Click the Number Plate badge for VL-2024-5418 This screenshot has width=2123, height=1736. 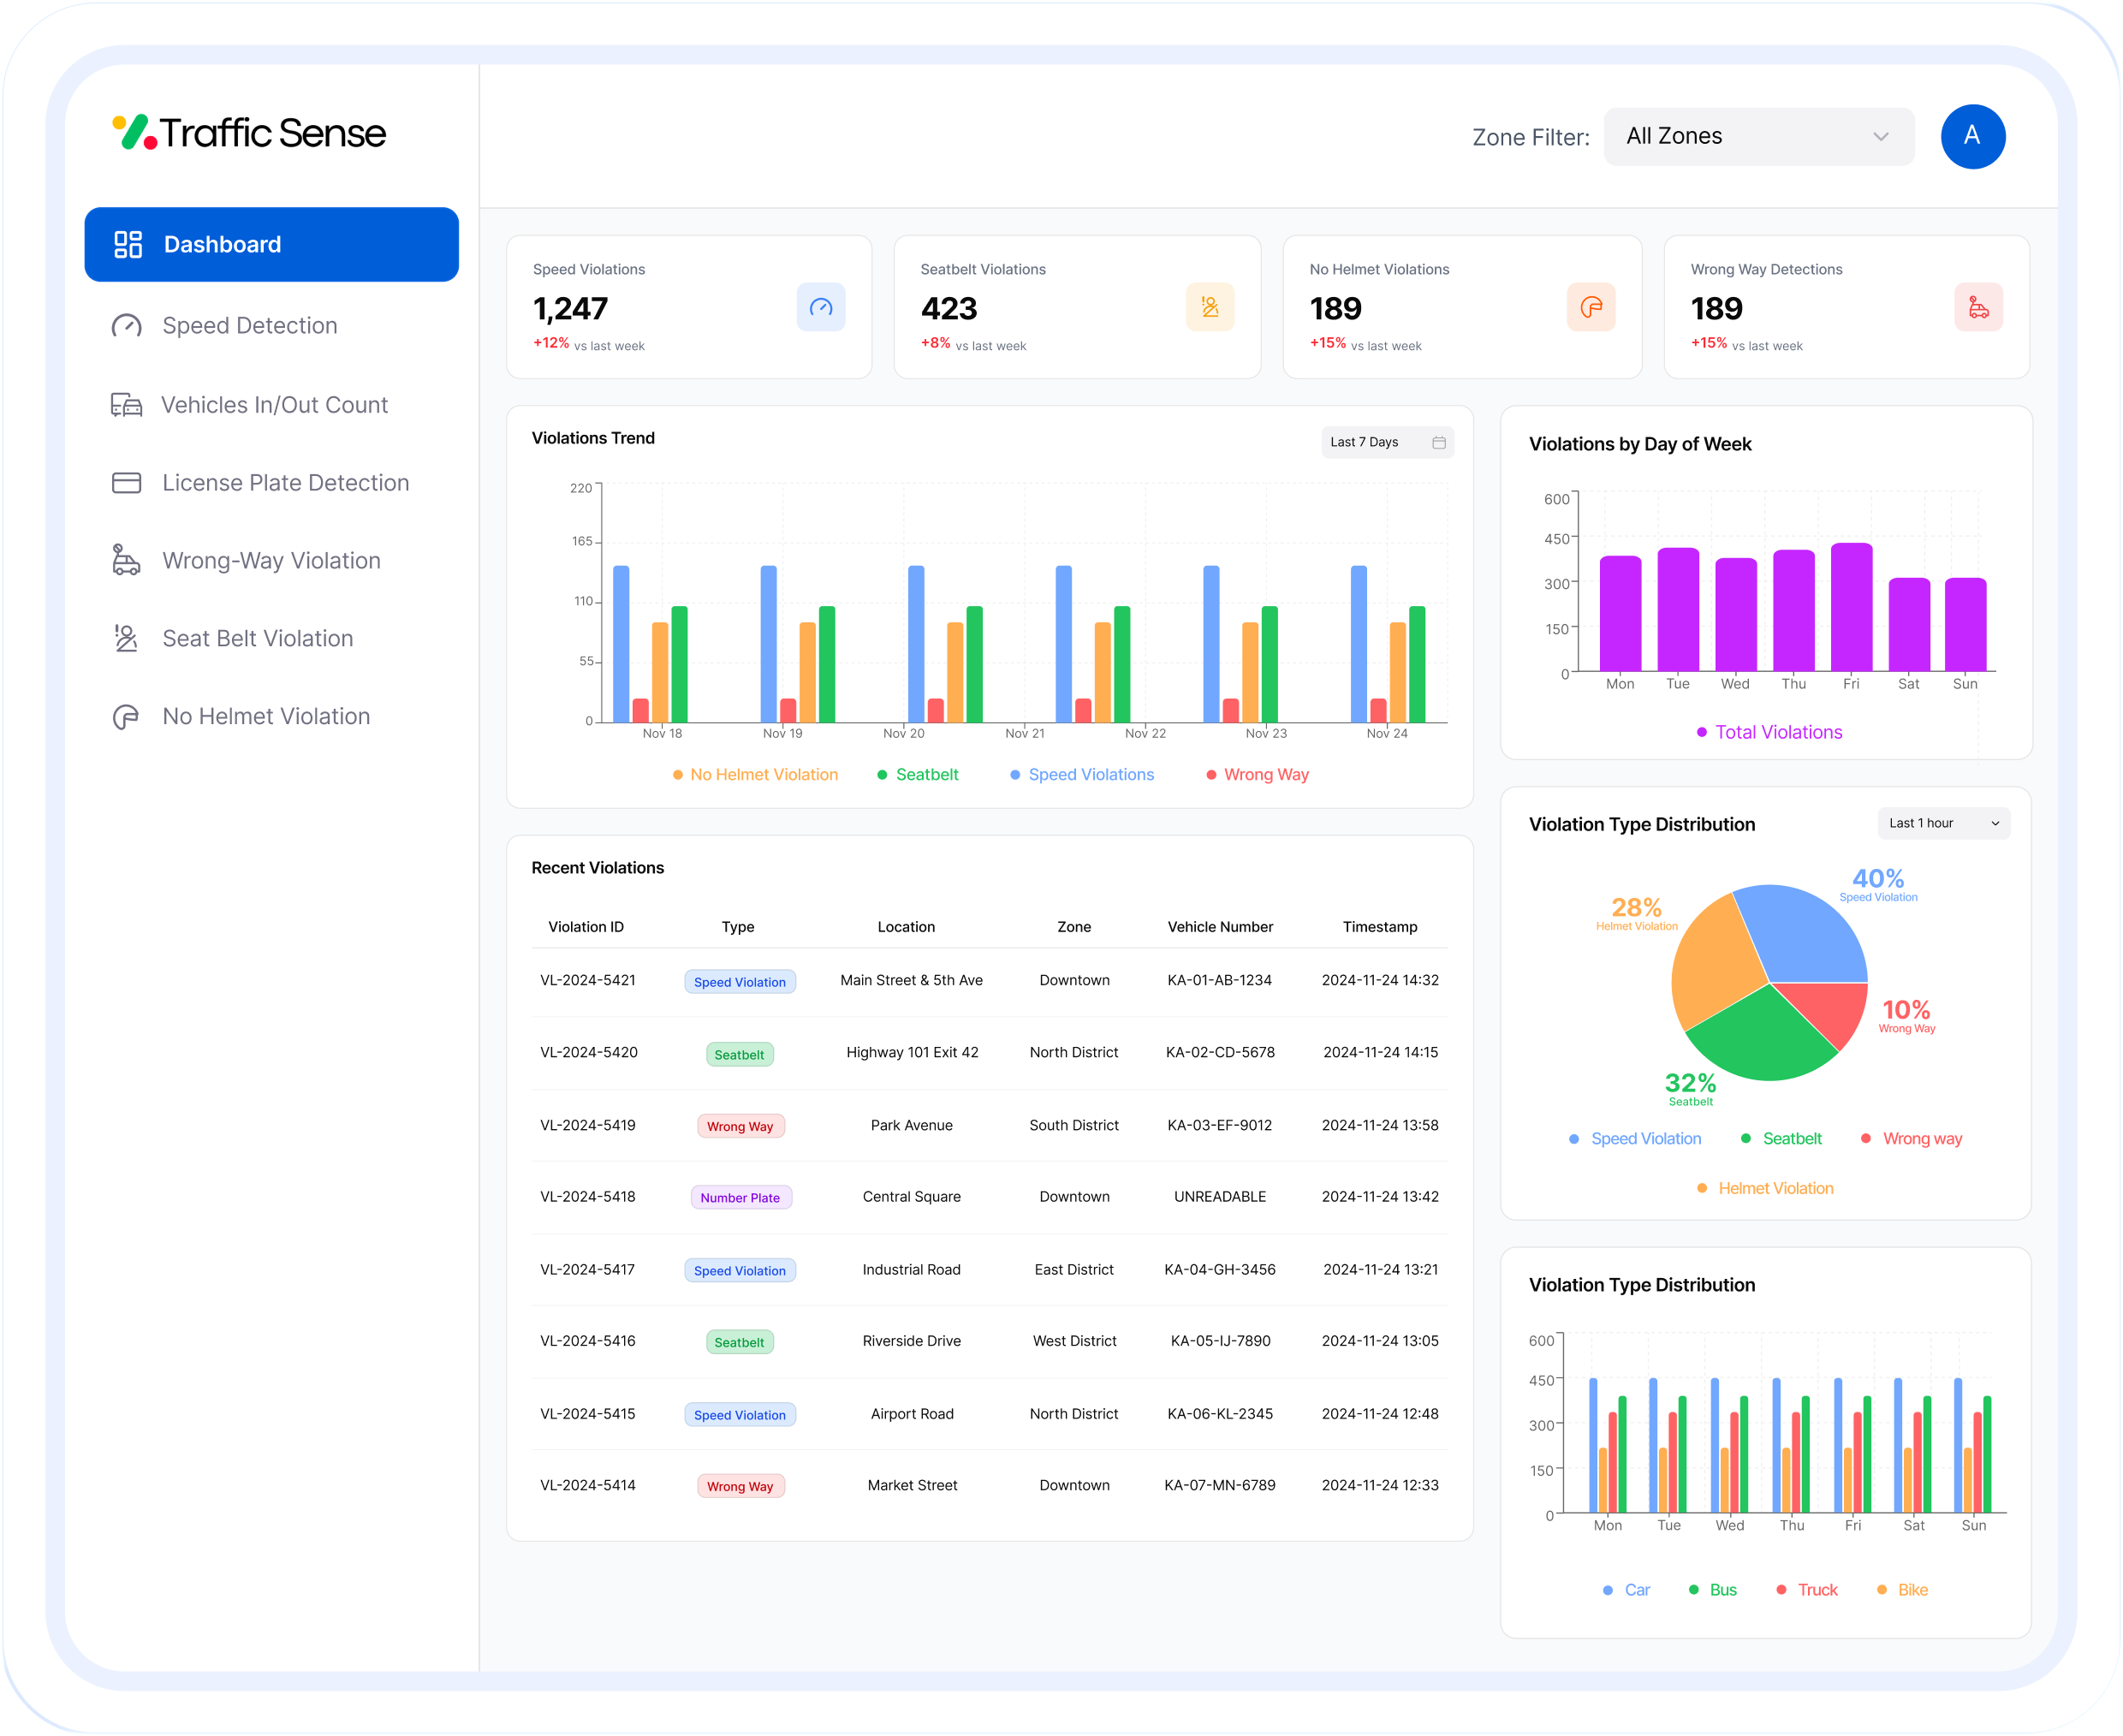[740, 1198]
